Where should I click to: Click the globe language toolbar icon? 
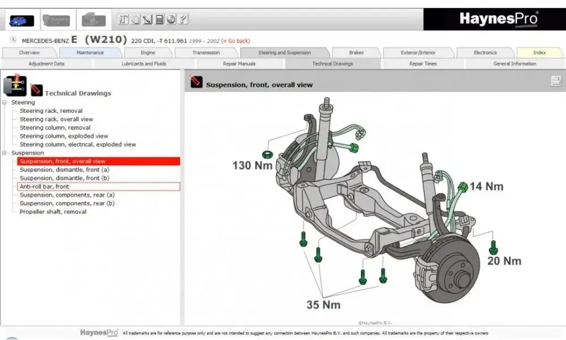[x=171, y=19]
